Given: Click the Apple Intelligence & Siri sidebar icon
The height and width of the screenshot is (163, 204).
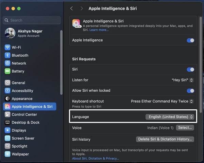Looking at the screenshot, I should [x=7, y=106].
